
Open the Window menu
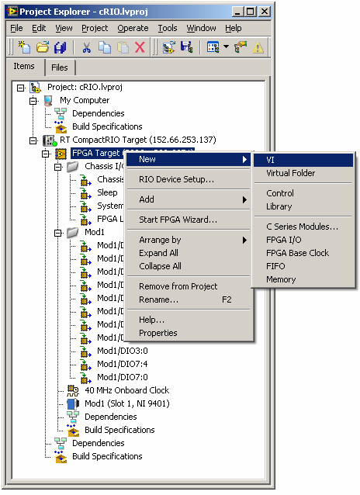201,28
